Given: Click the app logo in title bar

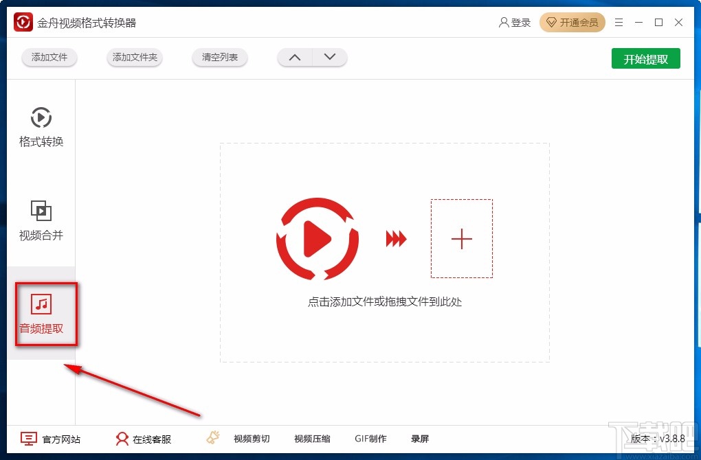Looking at the screenshot, I should point(23,21).
